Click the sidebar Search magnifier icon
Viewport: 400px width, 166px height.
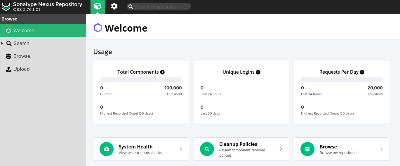click(9, 43)
